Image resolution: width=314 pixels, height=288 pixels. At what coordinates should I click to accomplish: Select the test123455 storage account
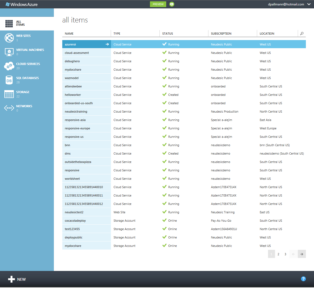click(x=72, y=229)
